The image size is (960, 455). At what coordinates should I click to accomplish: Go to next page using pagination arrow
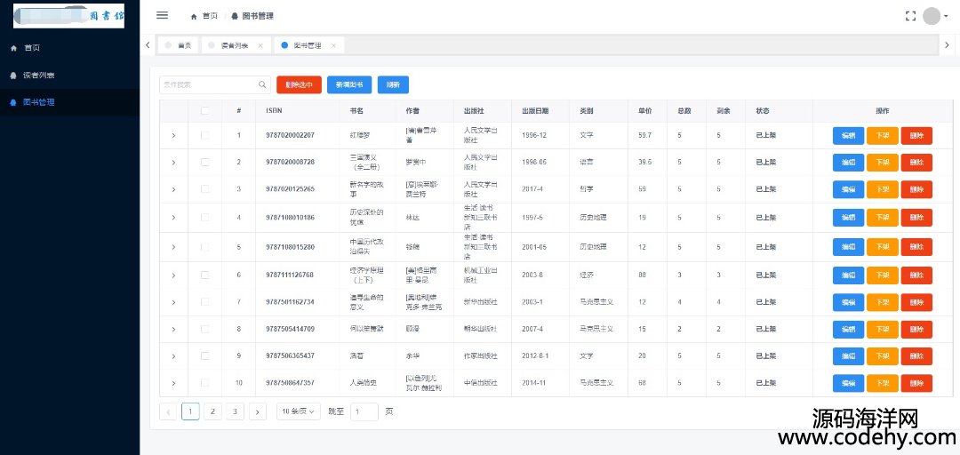coord(257,411)
